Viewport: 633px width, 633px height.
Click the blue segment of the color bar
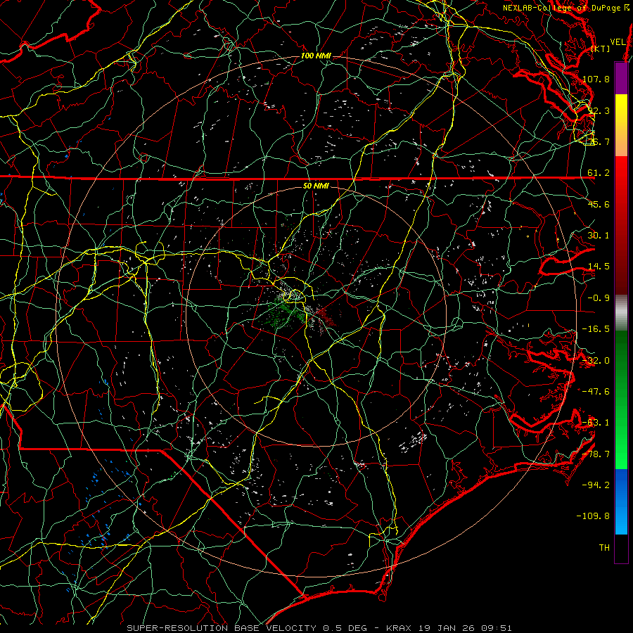(x=621, y=501)
